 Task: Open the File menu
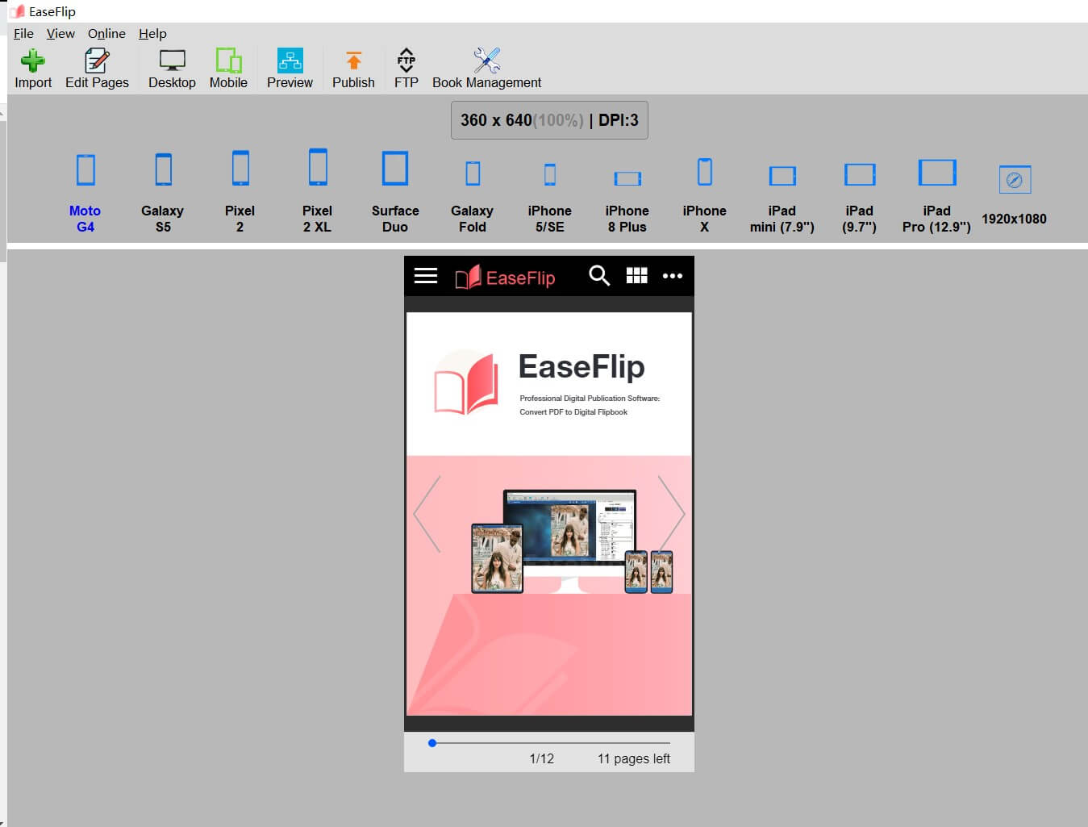tap(23, 33)
